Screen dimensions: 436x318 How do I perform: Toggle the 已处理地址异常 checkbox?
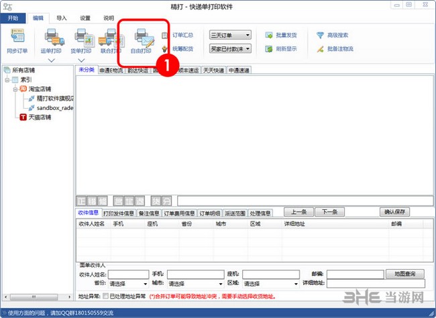[105, 296]
